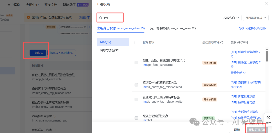Image resolution: width=272 pixels, height=133 pixels.
Task: Open 智能助手 in top navigation
Action: [x=69, y=5]
